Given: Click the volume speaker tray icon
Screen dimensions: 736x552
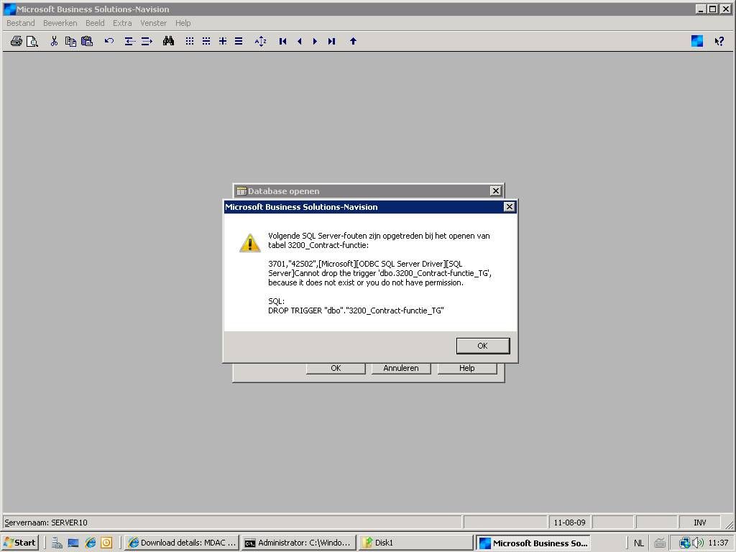Looking at the screenshot, I should click(x=698, y=543).
